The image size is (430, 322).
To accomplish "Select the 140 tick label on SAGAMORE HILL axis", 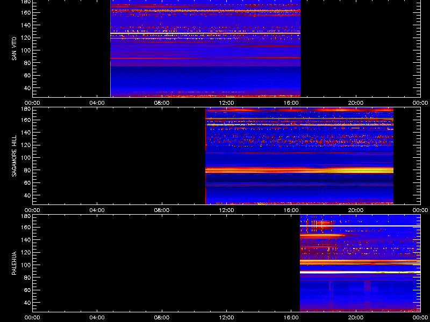I will click(27, 133).
